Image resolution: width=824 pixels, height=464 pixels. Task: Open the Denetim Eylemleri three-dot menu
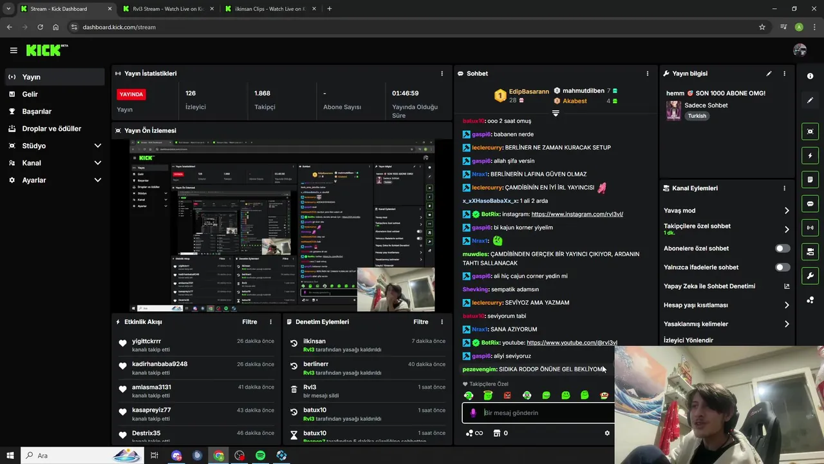pyautogui.click(x=442, y=322)
